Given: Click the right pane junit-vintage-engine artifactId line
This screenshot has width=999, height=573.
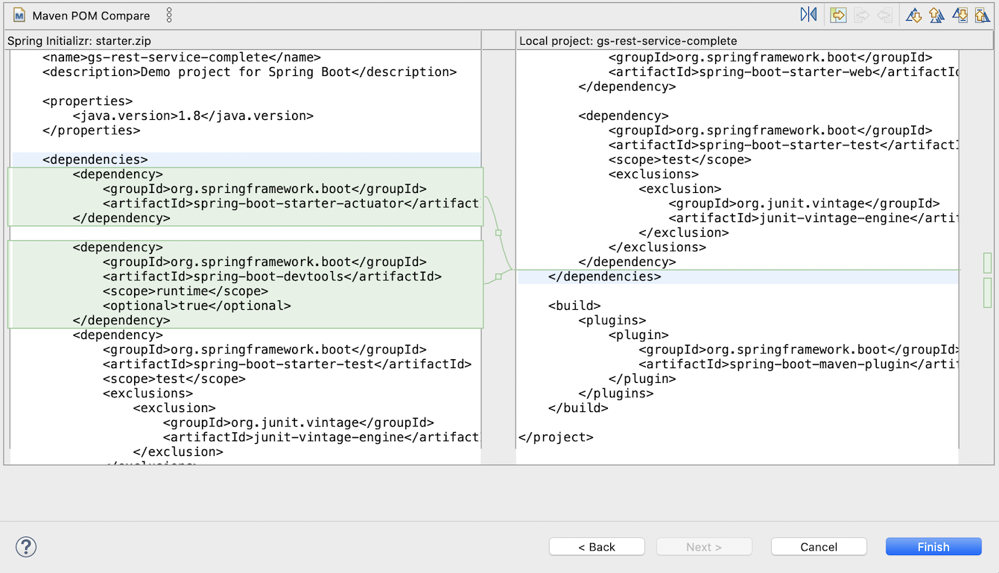Looking at the screenshot, I should [x=813, y=218].
